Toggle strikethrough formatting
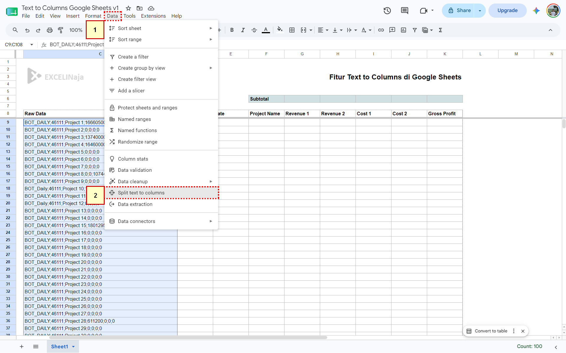 click(254, 30)
